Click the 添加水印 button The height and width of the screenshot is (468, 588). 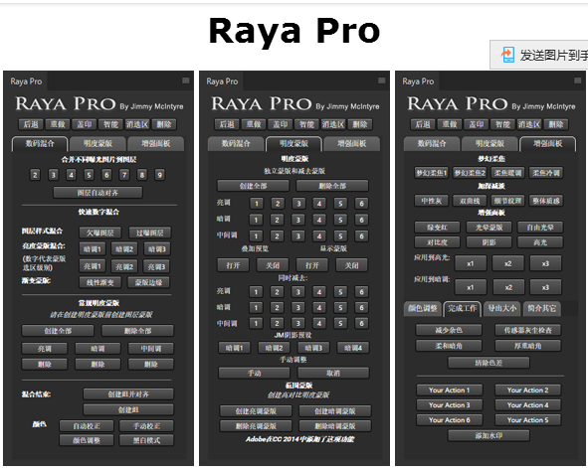point(489,436)
